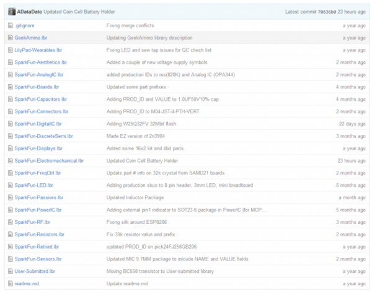Click the file icon beside SparkFun-RF.lbr

(x=10, y=221)
